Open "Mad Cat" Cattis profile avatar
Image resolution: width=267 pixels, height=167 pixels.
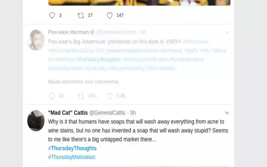(x=36, y=121)
